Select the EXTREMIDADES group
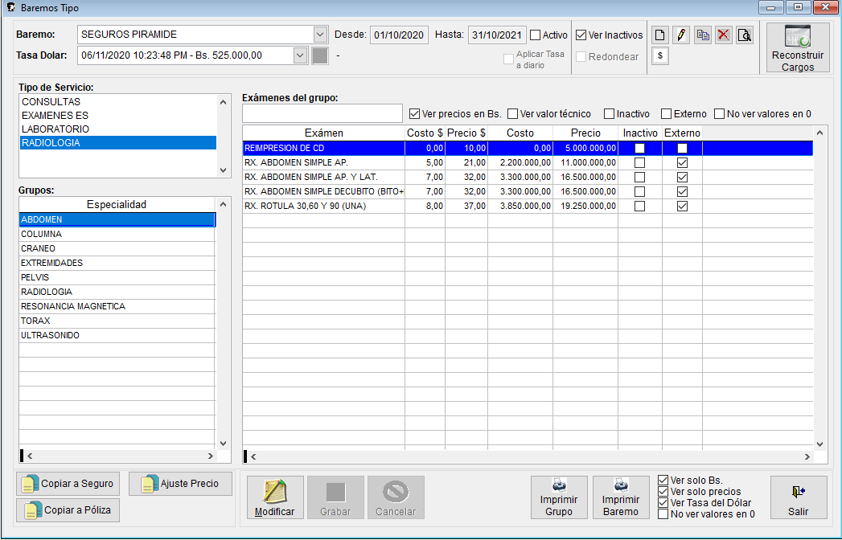Screen dimensions: 842x540 pos(117,263)
